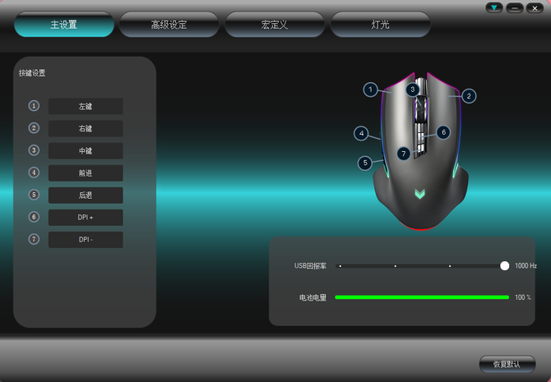The image size is (551, 382).
Task: Select marker 3 on mouse scroll wheel
Action: coord(413,90)
